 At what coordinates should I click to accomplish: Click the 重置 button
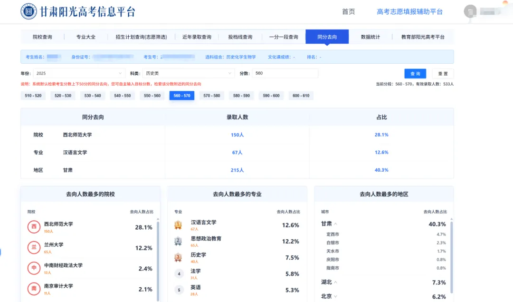pyautogui.click(x=443, y=74)
